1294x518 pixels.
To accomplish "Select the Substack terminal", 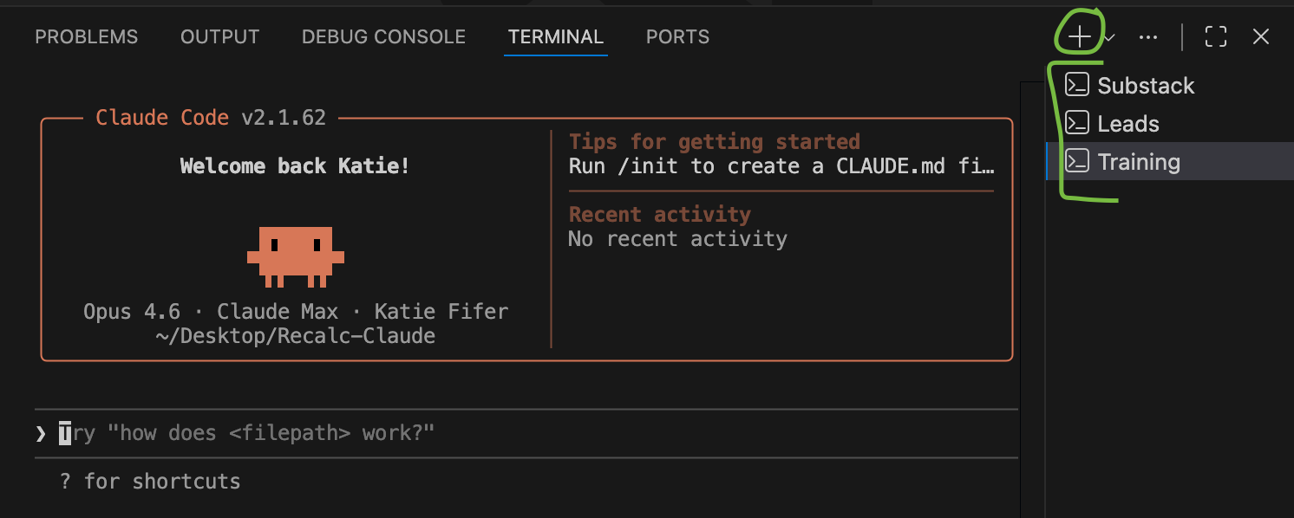I will [x=1170, y=85].
